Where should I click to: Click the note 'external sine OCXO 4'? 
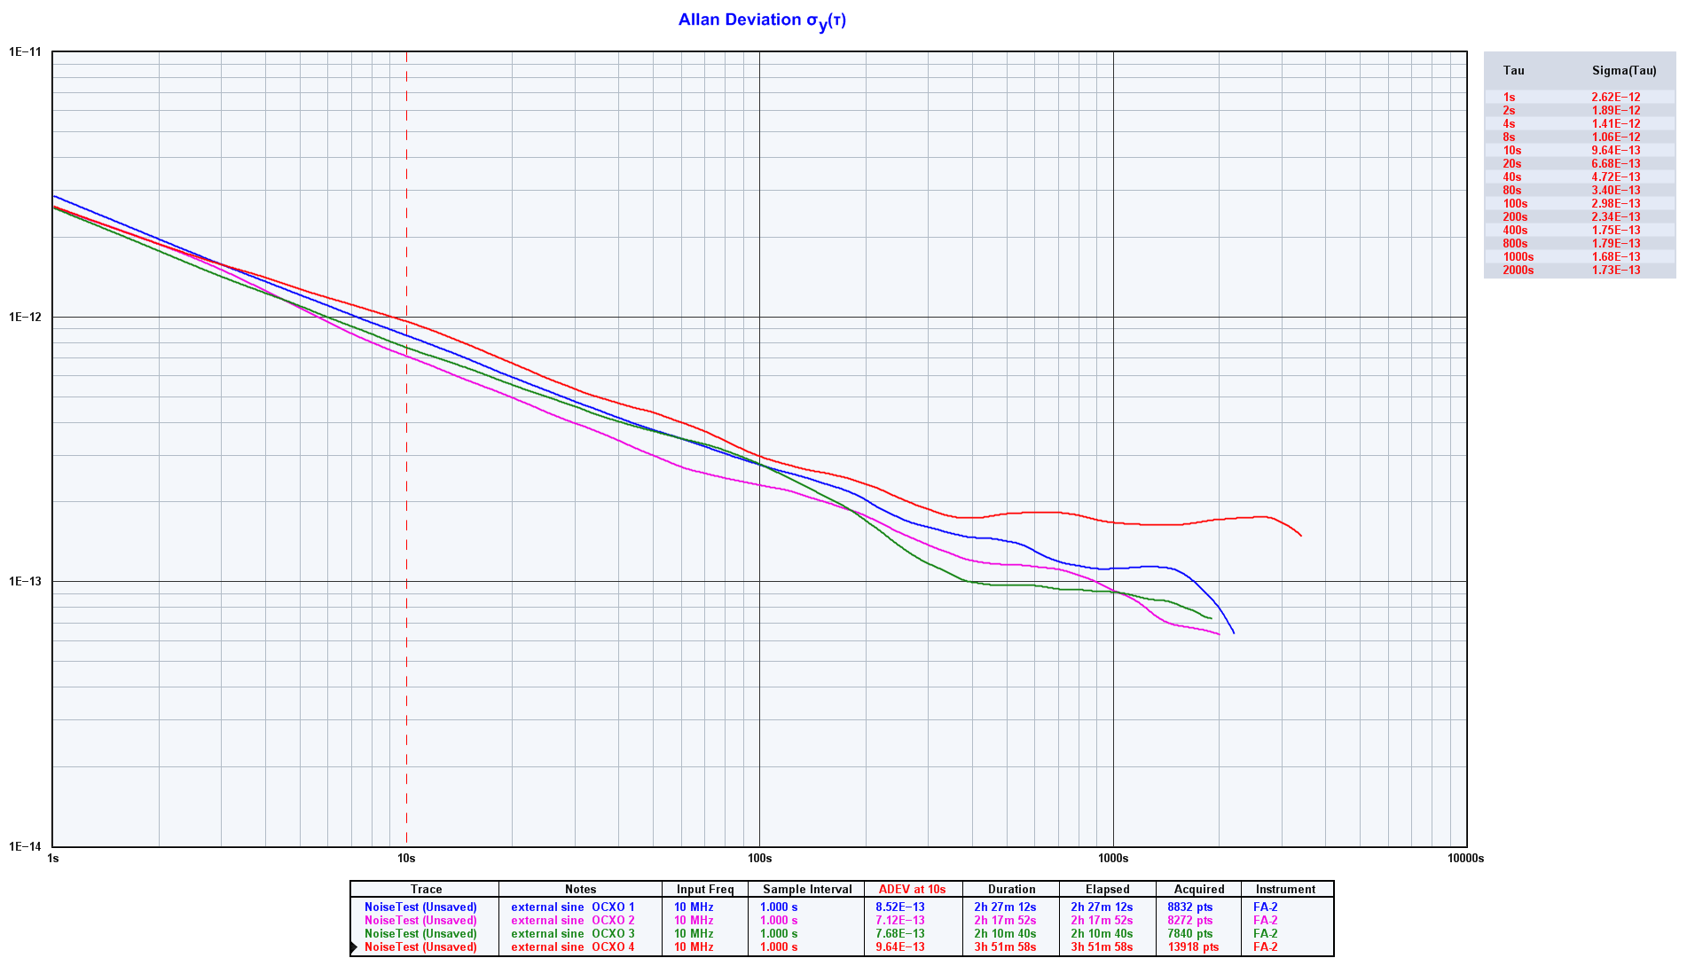pos(573,947)
